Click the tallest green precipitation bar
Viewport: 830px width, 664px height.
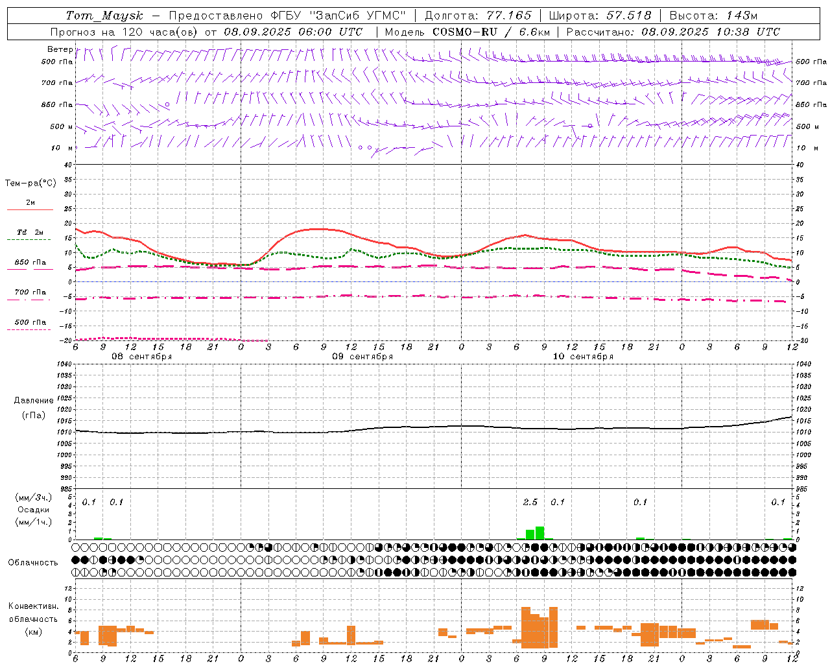(539, 533)
